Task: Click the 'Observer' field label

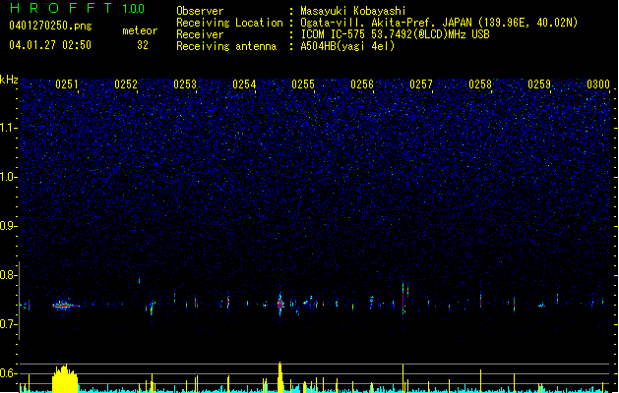Action: click(x=200, y=11)
